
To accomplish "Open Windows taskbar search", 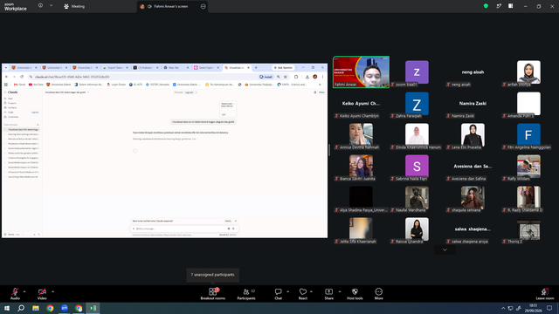I will coord(21,308).
